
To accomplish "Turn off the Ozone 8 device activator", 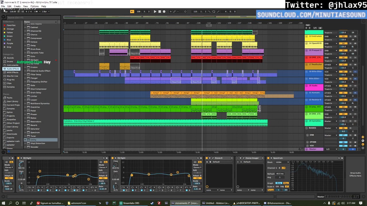I will point(207,158).
